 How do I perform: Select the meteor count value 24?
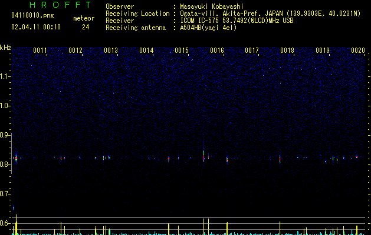click(86, 27)
